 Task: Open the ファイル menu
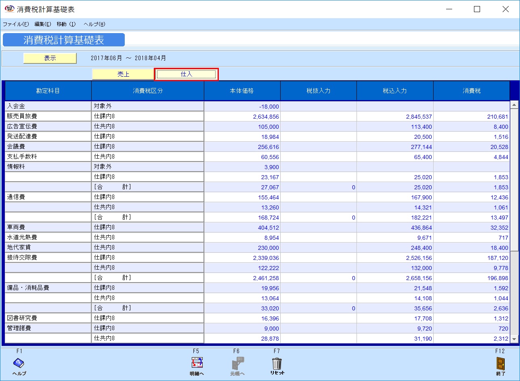click(x=16, y=24)
